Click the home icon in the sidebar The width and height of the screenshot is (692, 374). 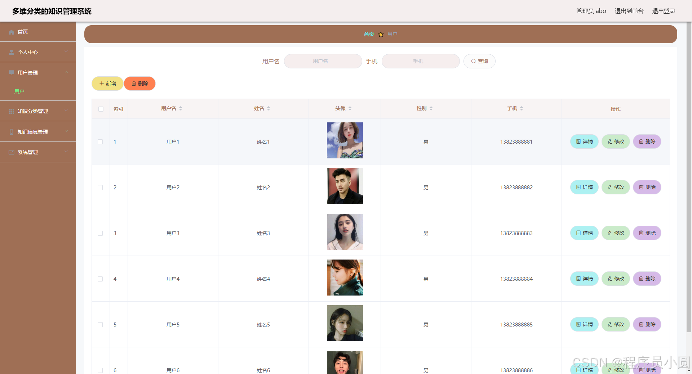(x=12, y=32)
